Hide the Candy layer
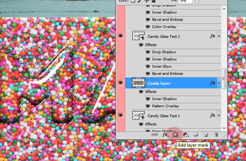 tap(120, 83)
